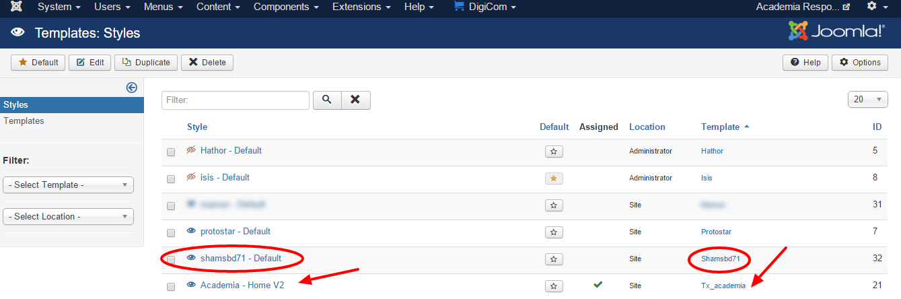901x299 pixels.
Task: Click the crossed eye icon beside isis - Default
Action: coord(191,177)
